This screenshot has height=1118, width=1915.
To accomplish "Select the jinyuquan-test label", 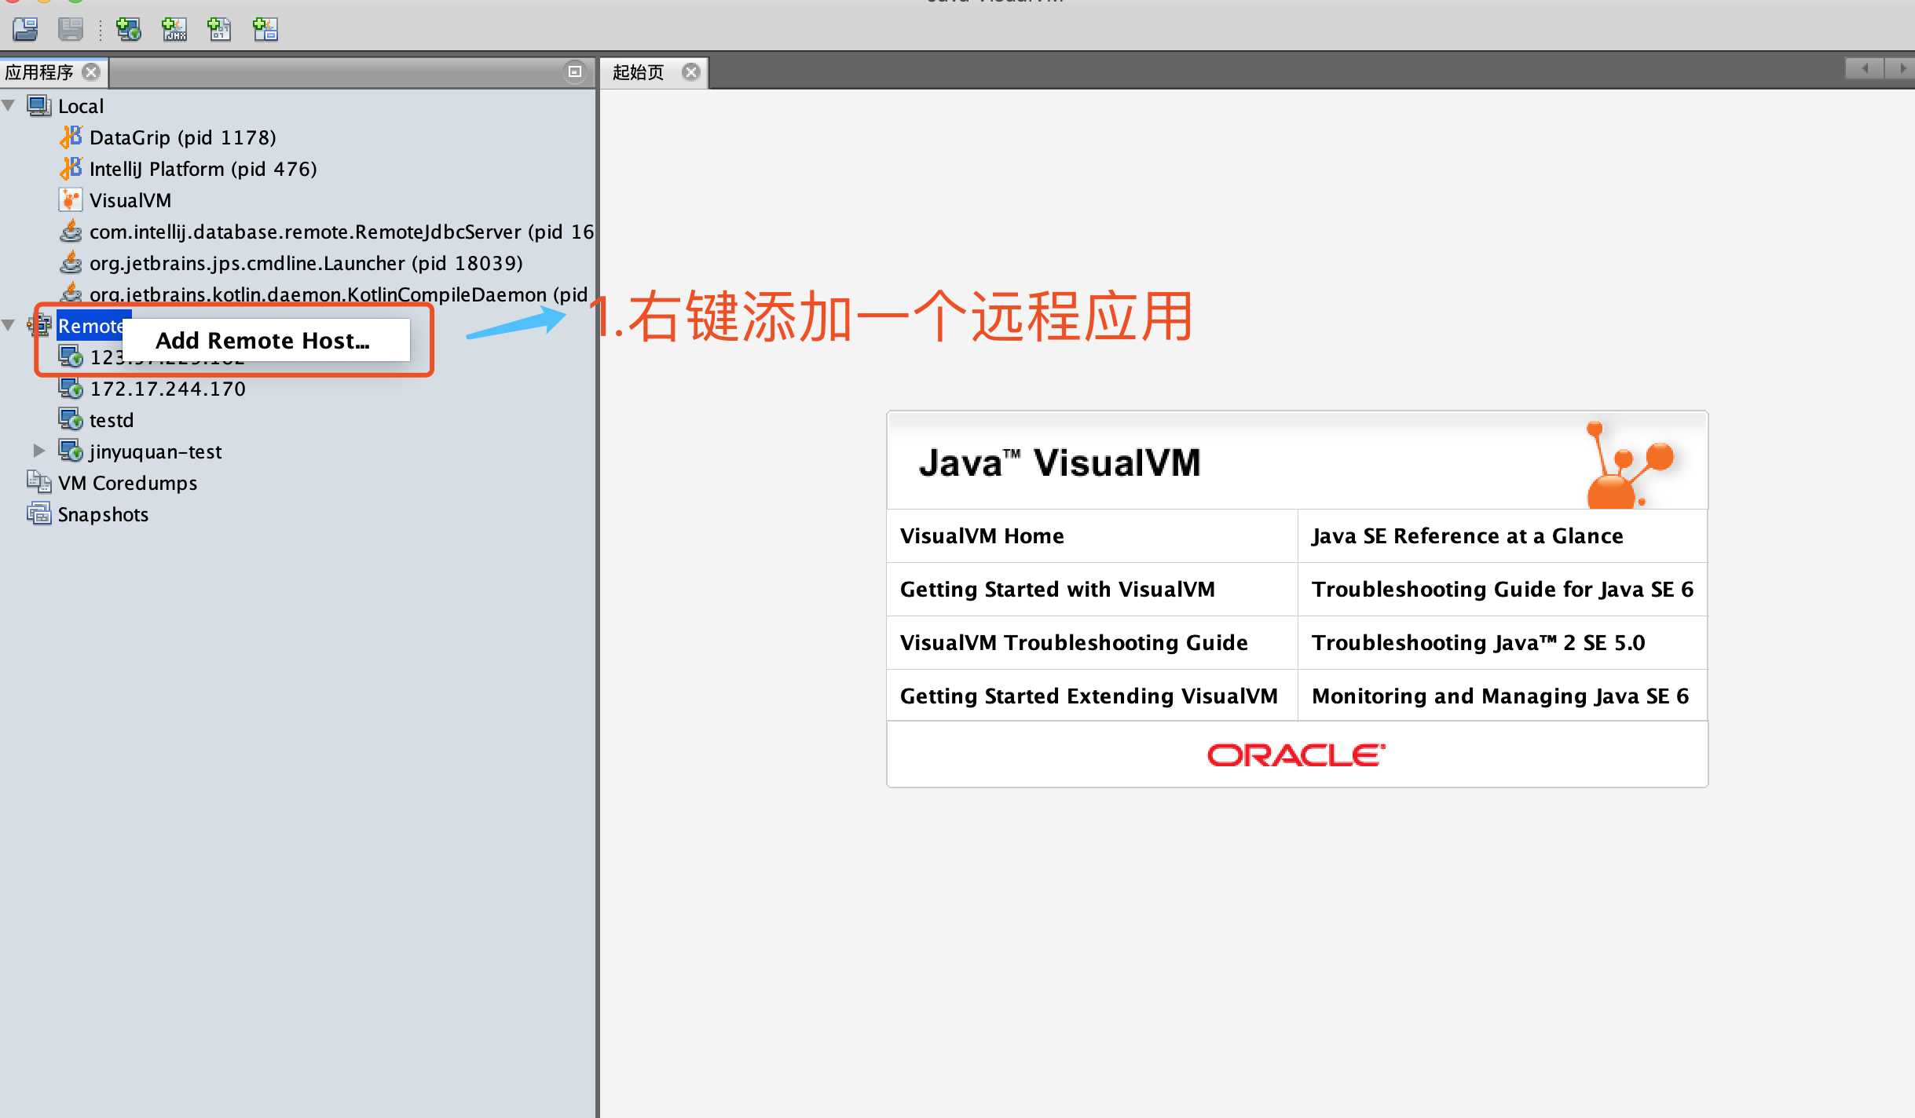I will (x=156, y=451).
